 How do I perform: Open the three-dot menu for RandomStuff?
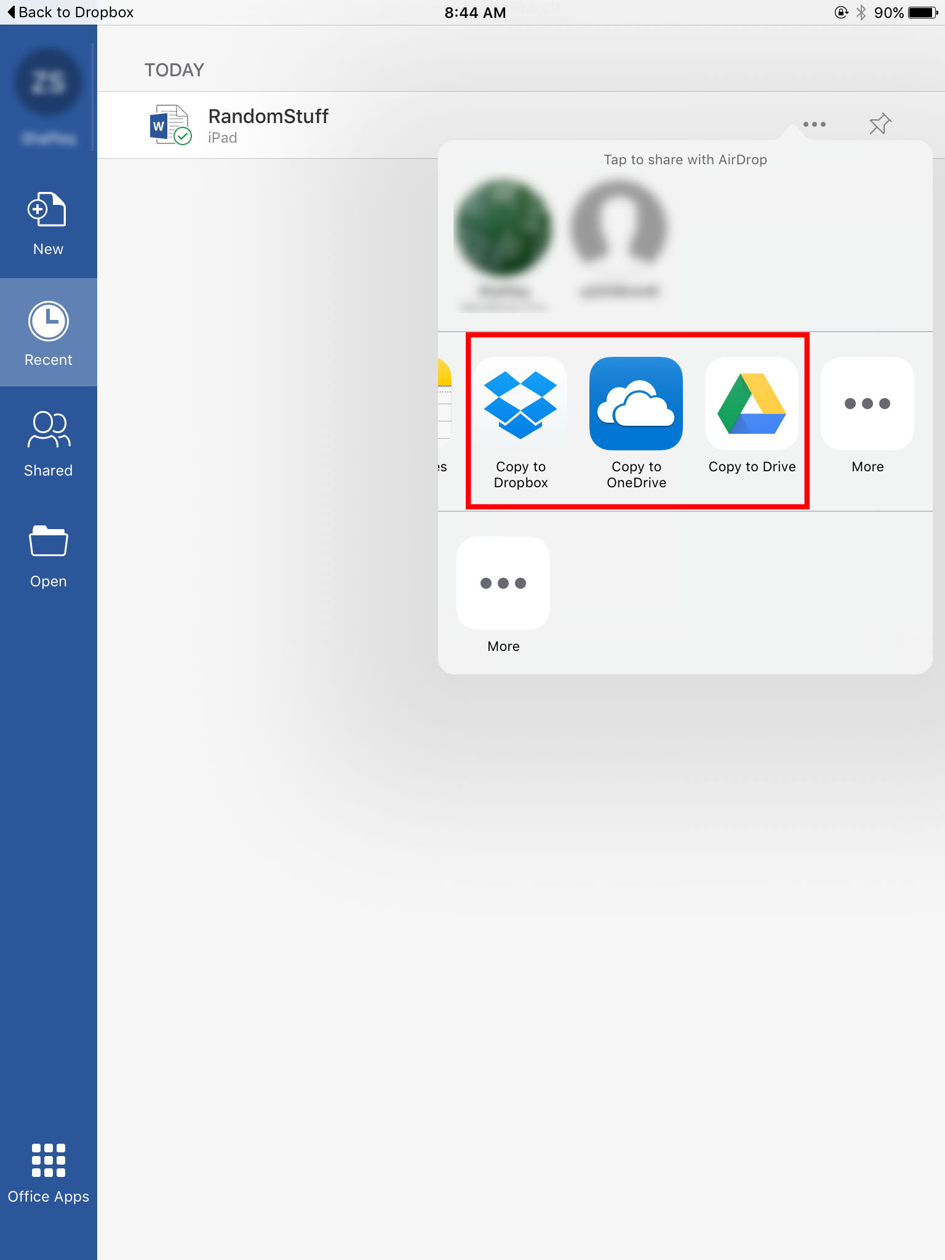814,124
